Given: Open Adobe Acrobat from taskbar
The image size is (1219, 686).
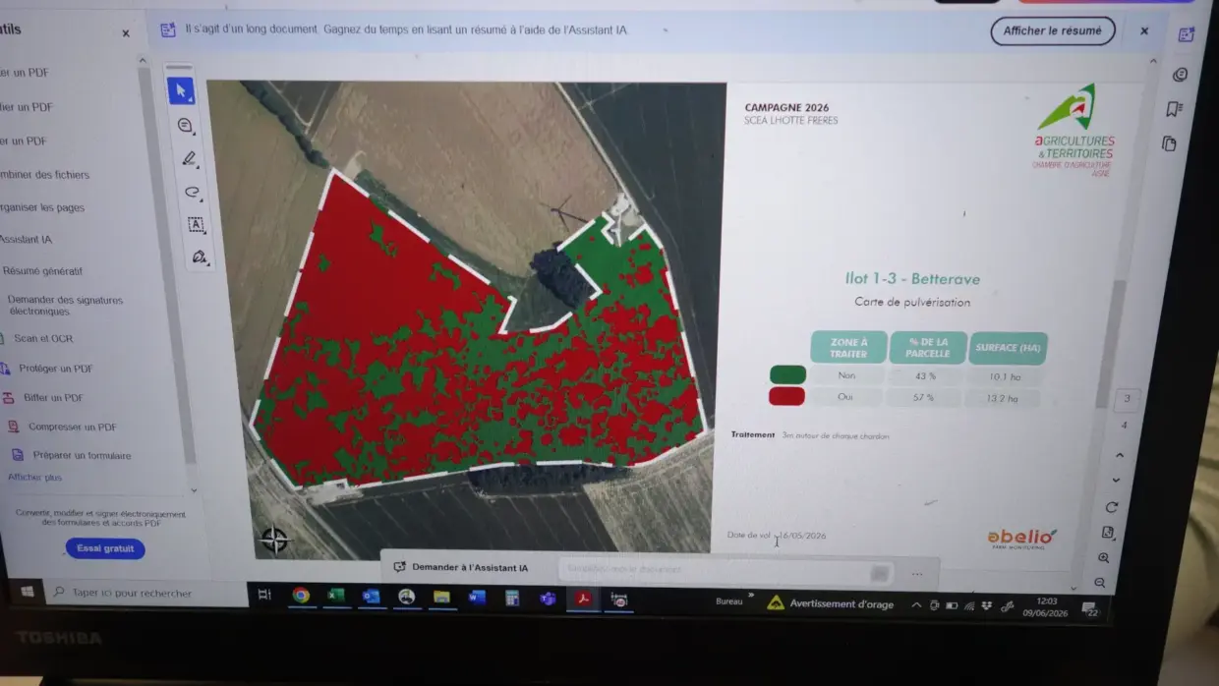Looking at the screenshot, I should [583, 599].
